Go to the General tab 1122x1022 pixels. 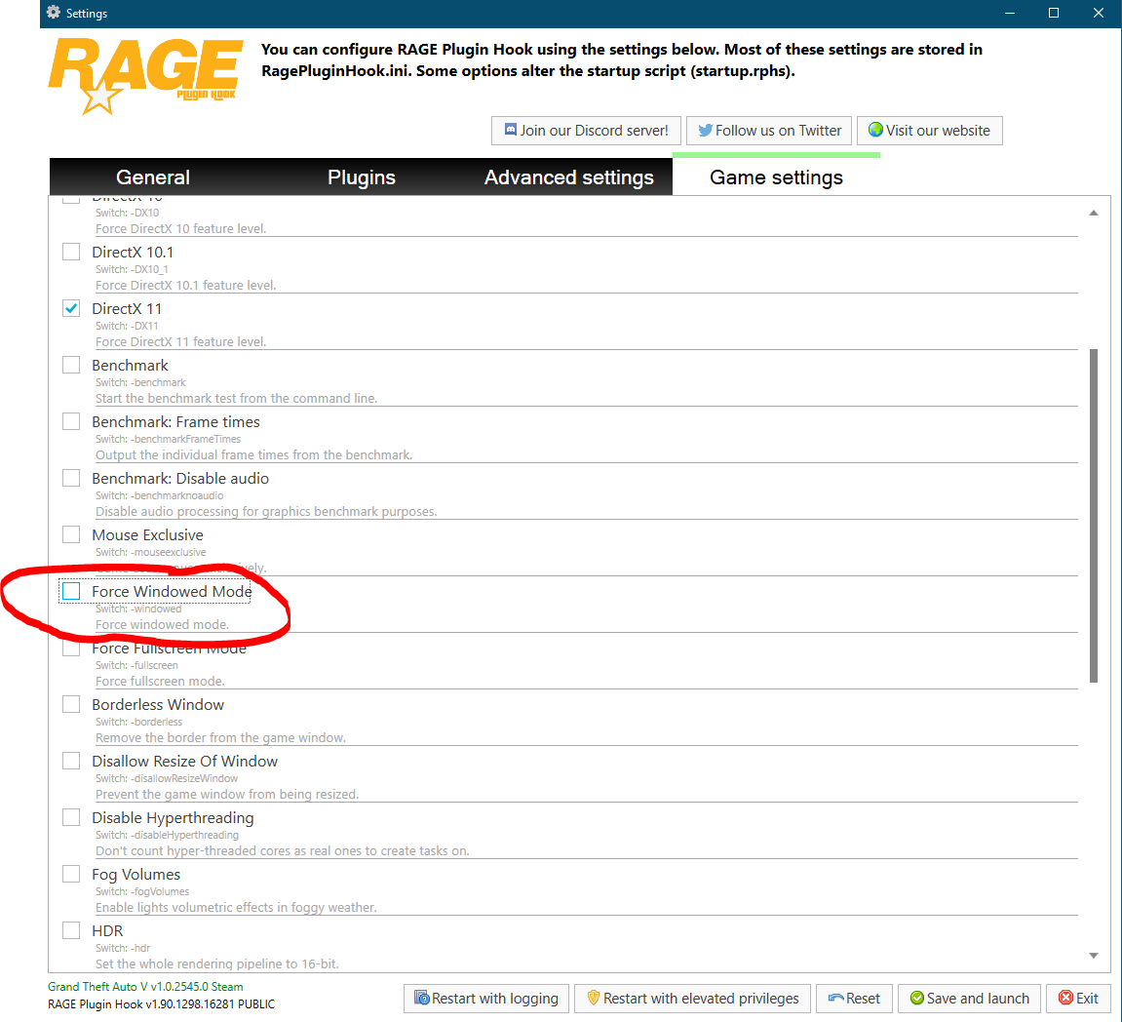(x=152, y=177)
